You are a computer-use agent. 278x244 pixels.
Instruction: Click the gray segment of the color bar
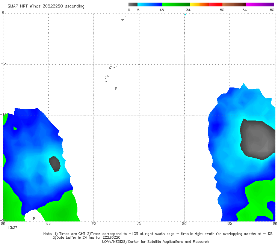[133, 5]
